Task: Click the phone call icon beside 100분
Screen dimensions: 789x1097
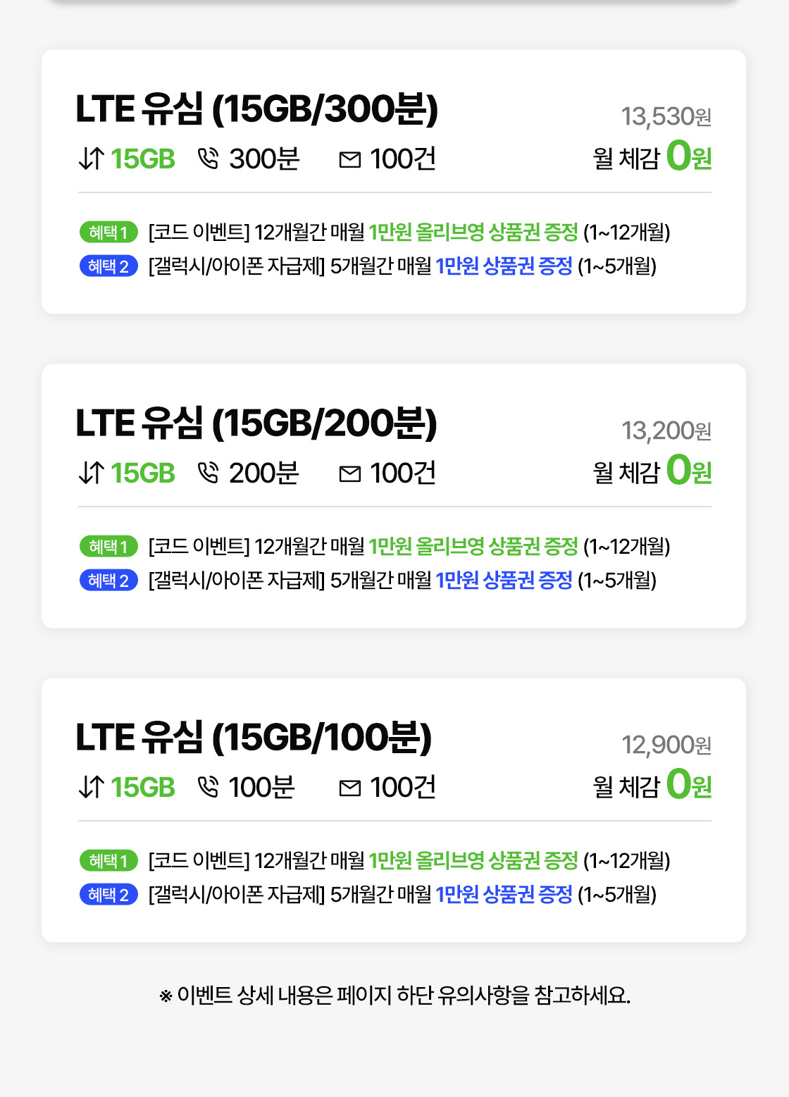Action: 209,788
